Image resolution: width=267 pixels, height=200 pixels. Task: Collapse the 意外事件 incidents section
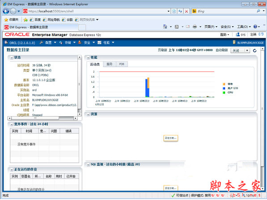coord(12,124)
